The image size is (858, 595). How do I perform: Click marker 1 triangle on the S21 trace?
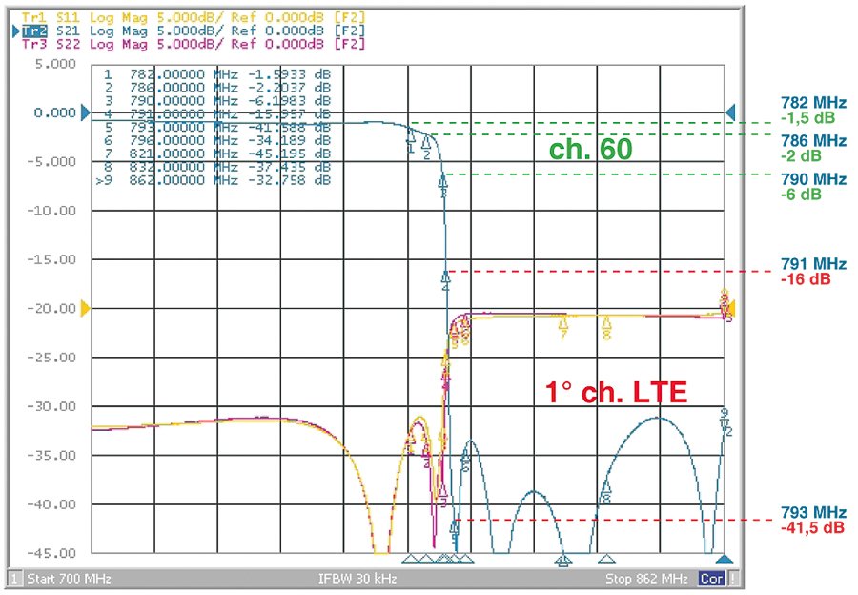coord(411,138)
